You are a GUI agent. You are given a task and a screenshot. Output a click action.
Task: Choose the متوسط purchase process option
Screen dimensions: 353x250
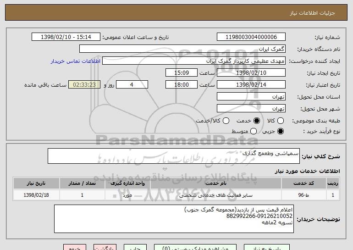(254, 131)
